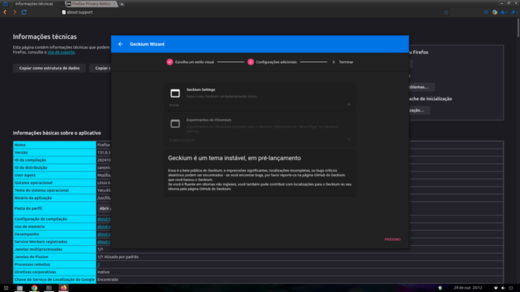This screenshot has height=292, width=520.
Task: Open Google Chrome from the taskbar
Action: tap(35, 288)
